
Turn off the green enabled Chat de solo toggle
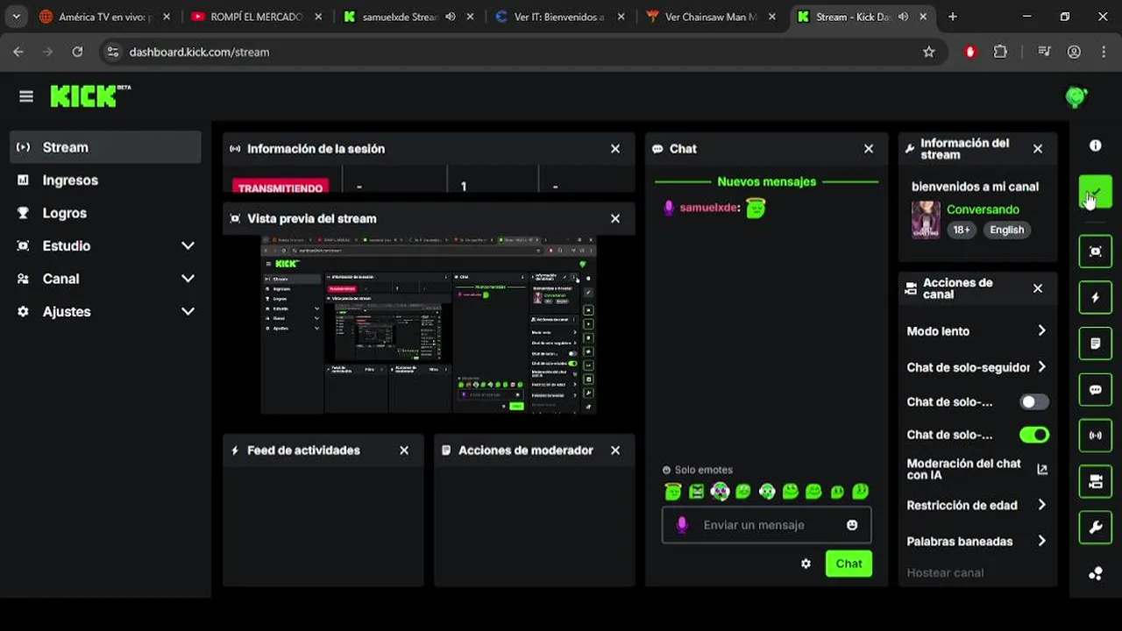[1034, 435]
